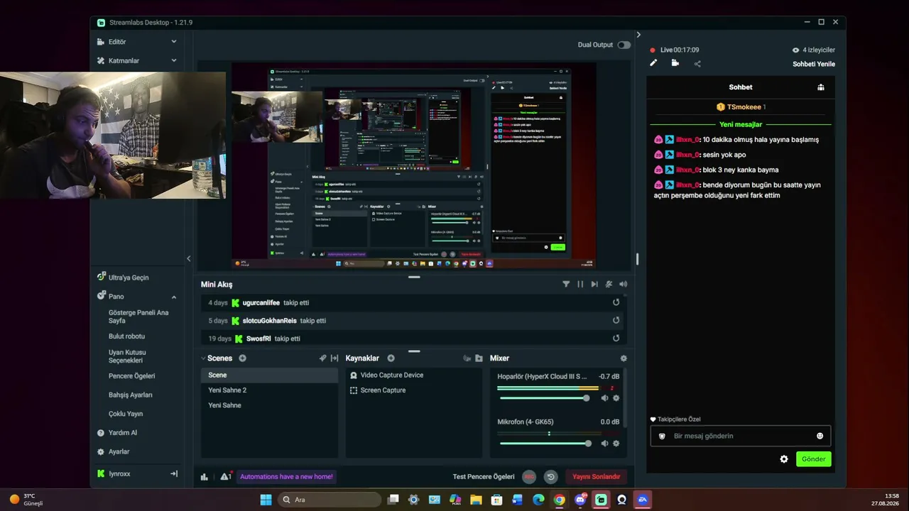Toggle the replay buffer button

point(550,477)
